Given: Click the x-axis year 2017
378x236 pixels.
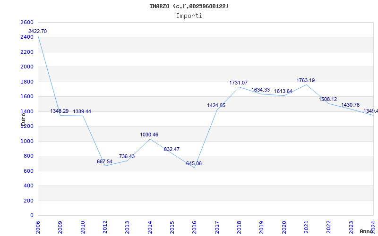Looking at the screenshot, I should (x=217, y=227).
